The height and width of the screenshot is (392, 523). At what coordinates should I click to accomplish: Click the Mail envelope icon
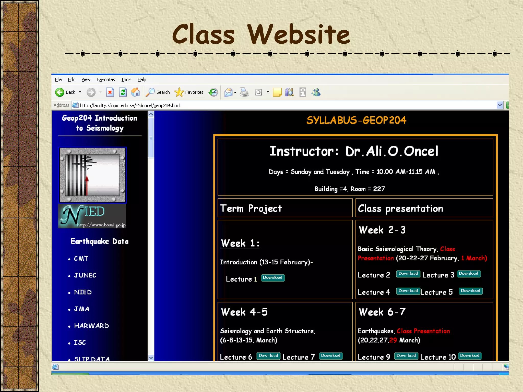point(228,92)
